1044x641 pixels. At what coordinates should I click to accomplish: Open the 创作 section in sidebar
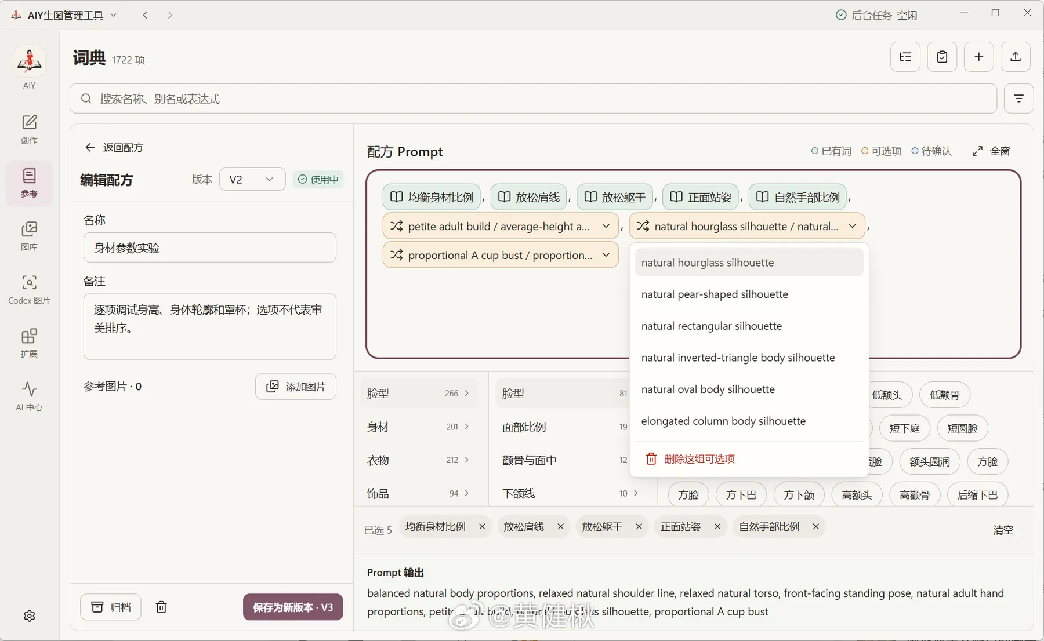click(29, 129)
